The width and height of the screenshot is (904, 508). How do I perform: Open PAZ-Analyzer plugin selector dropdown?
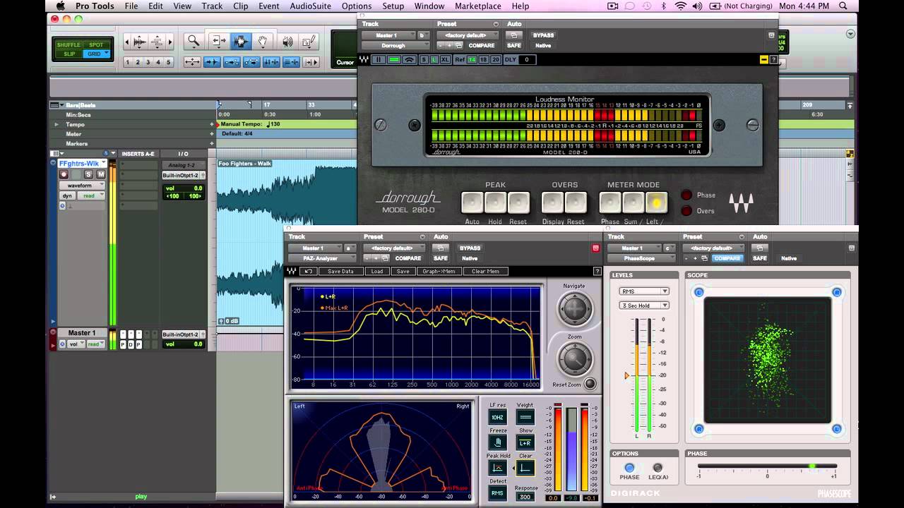tap(321, 259)
